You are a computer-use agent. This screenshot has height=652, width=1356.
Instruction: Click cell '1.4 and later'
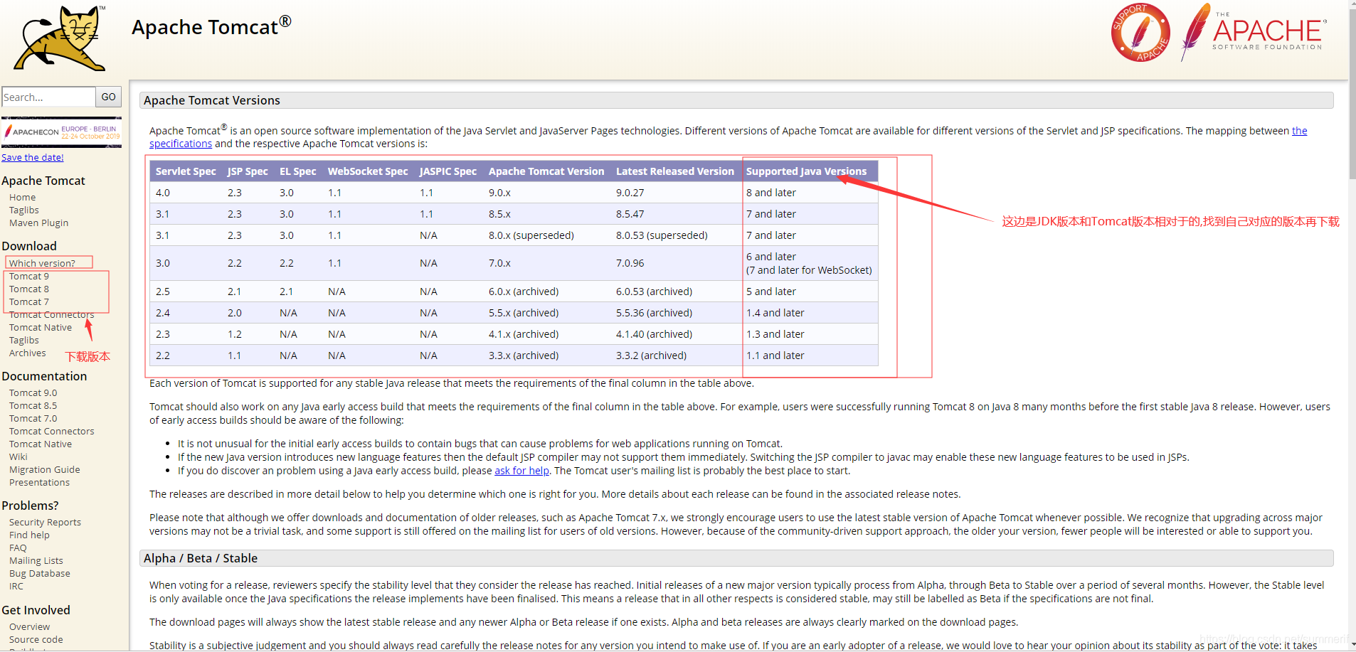tap(775, 313)
